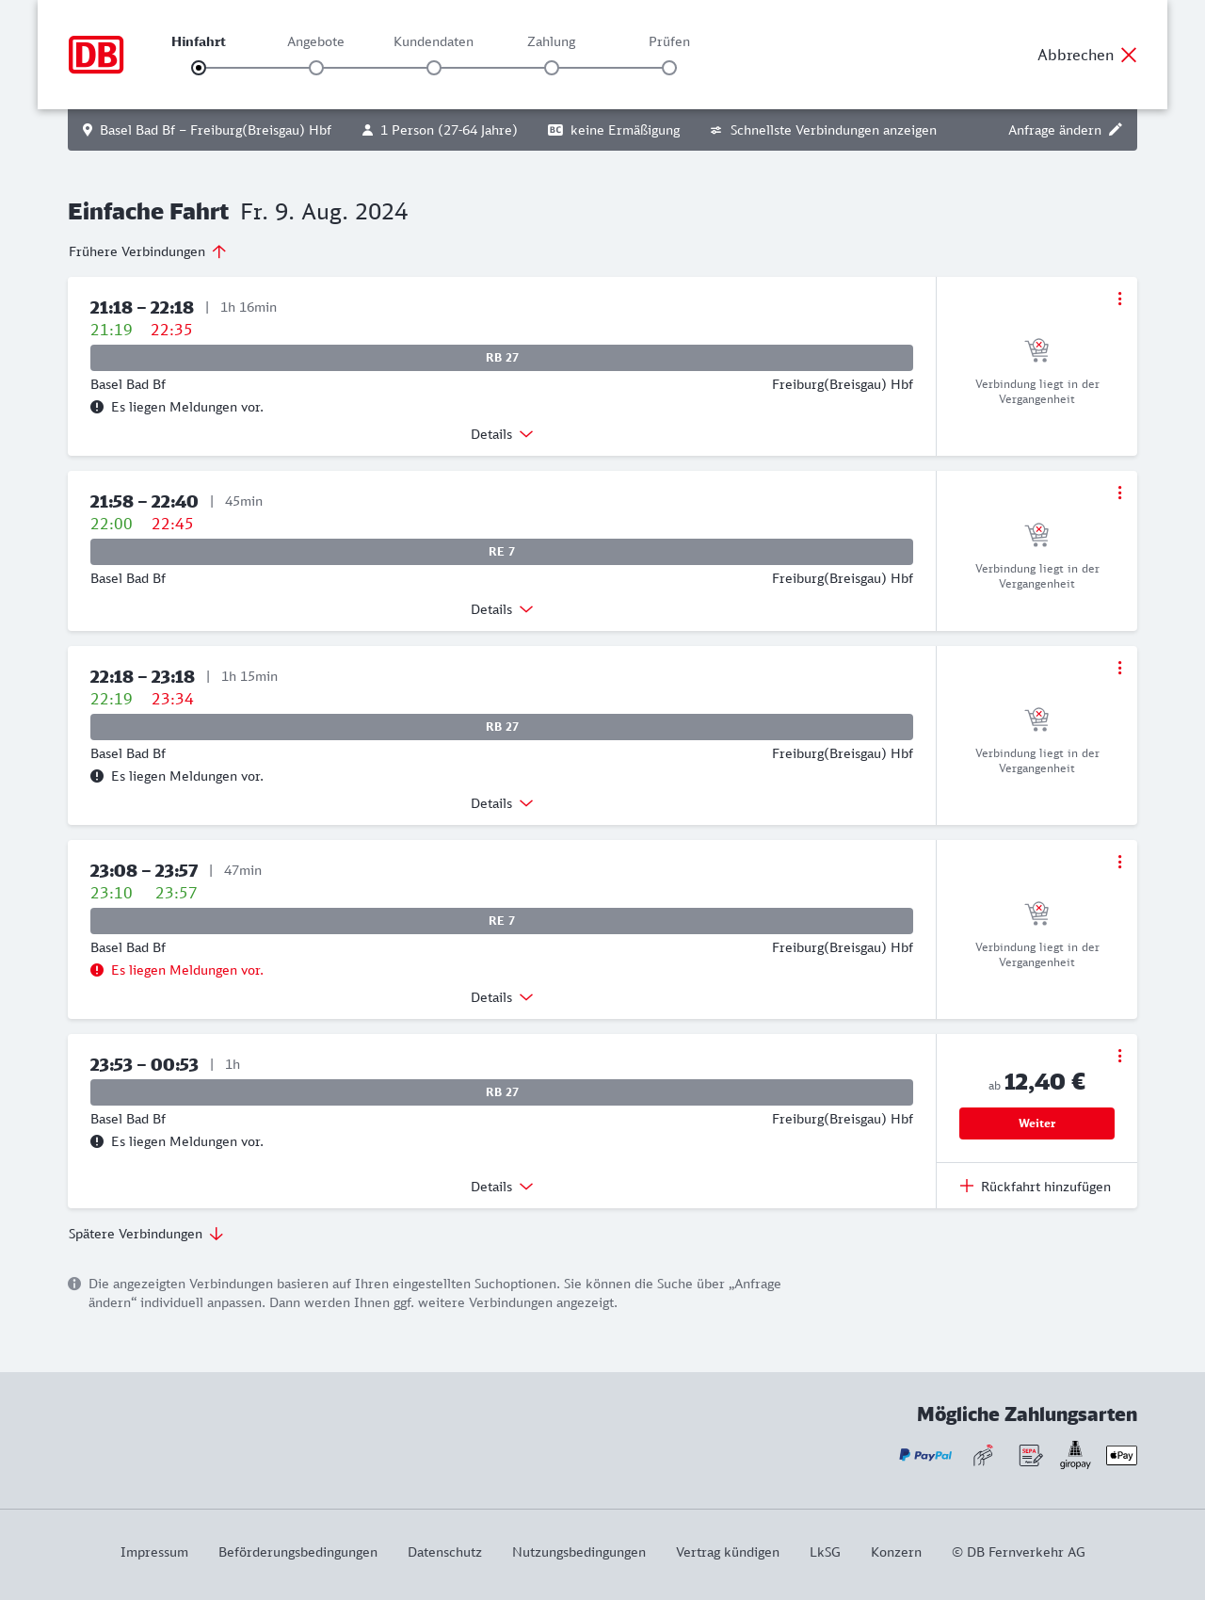The width and height of the screenshot is (1205, 1600).
Task: Select the Angebote progress step
Action: pos(316,68)
